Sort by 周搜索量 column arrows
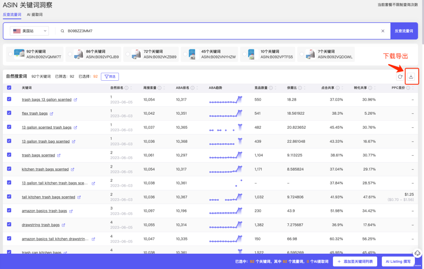This screenshot has width=424, height=269. [x=164, y=88]
